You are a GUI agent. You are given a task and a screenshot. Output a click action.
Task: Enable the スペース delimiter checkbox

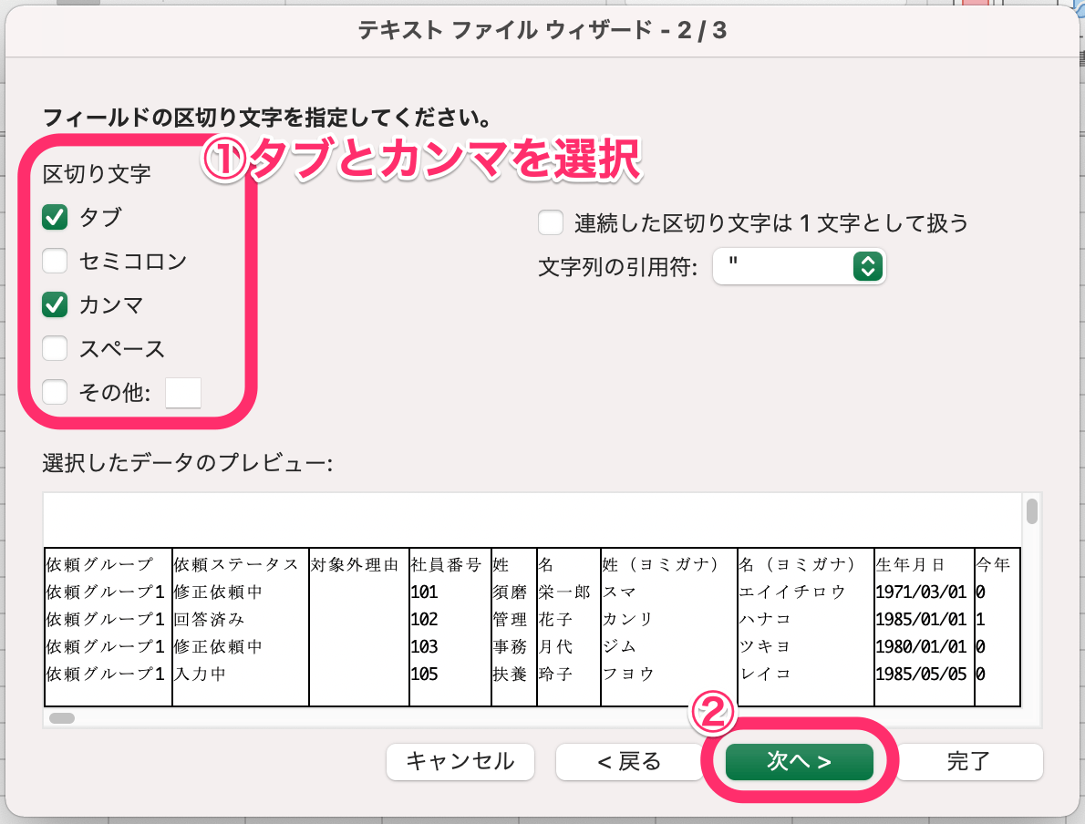[x=55, y=348]
